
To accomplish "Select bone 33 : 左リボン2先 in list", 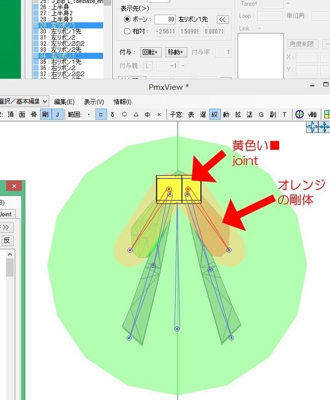I will [68, 49].
